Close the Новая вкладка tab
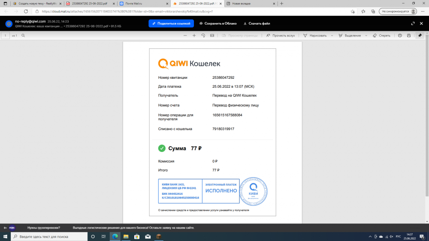 coord(274,3)
